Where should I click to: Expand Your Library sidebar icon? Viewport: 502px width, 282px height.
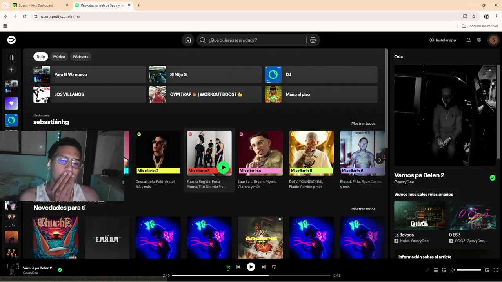11,58
